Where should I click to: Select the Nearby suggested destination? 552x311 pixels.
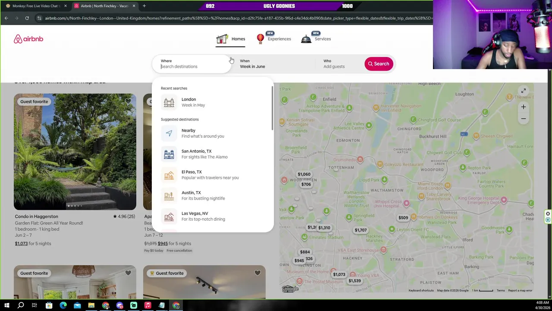(213, 133)
